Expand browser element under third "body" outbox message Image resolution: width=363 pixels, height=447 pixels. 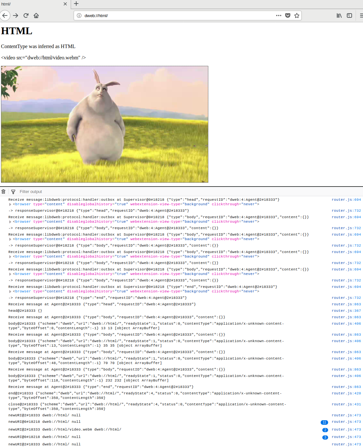pyautogui.click(x=10, y=257)
